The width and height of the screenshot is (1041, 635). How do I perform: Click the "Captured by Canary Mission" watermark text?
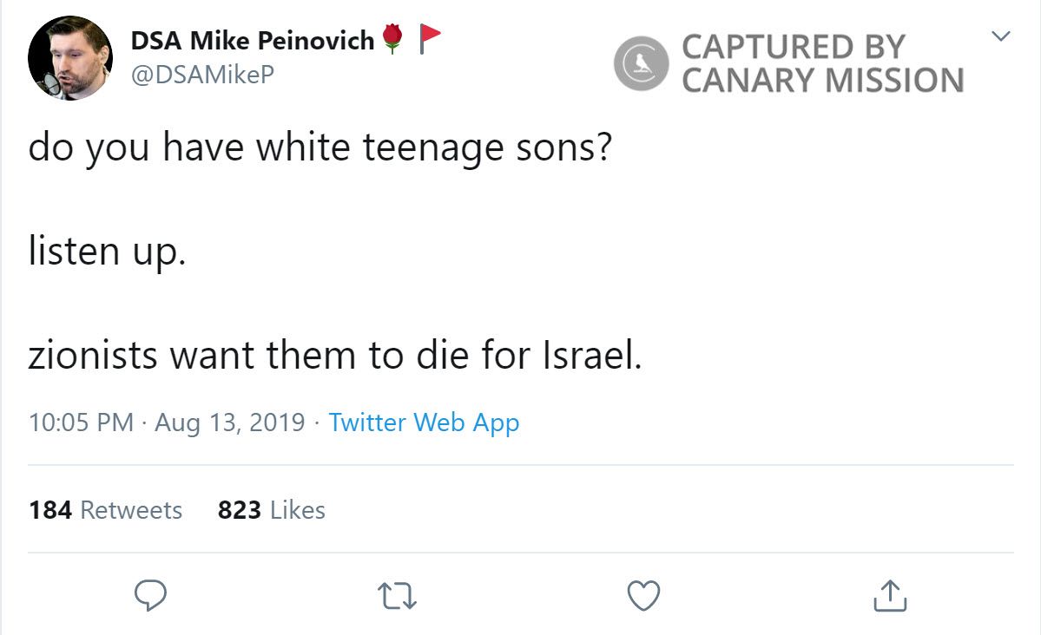point(821,63)
